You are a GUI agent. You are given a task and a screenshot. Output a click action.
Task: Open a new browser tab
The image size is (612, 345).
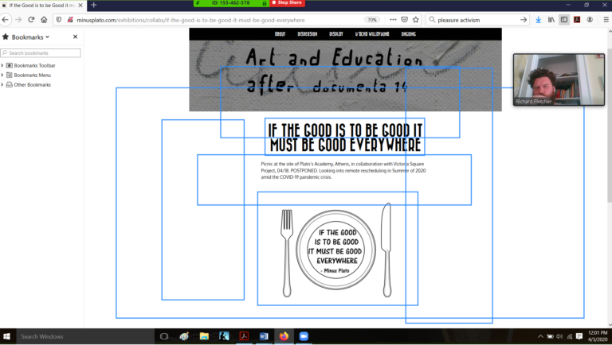pyautogui.click(x=93, y=5)
